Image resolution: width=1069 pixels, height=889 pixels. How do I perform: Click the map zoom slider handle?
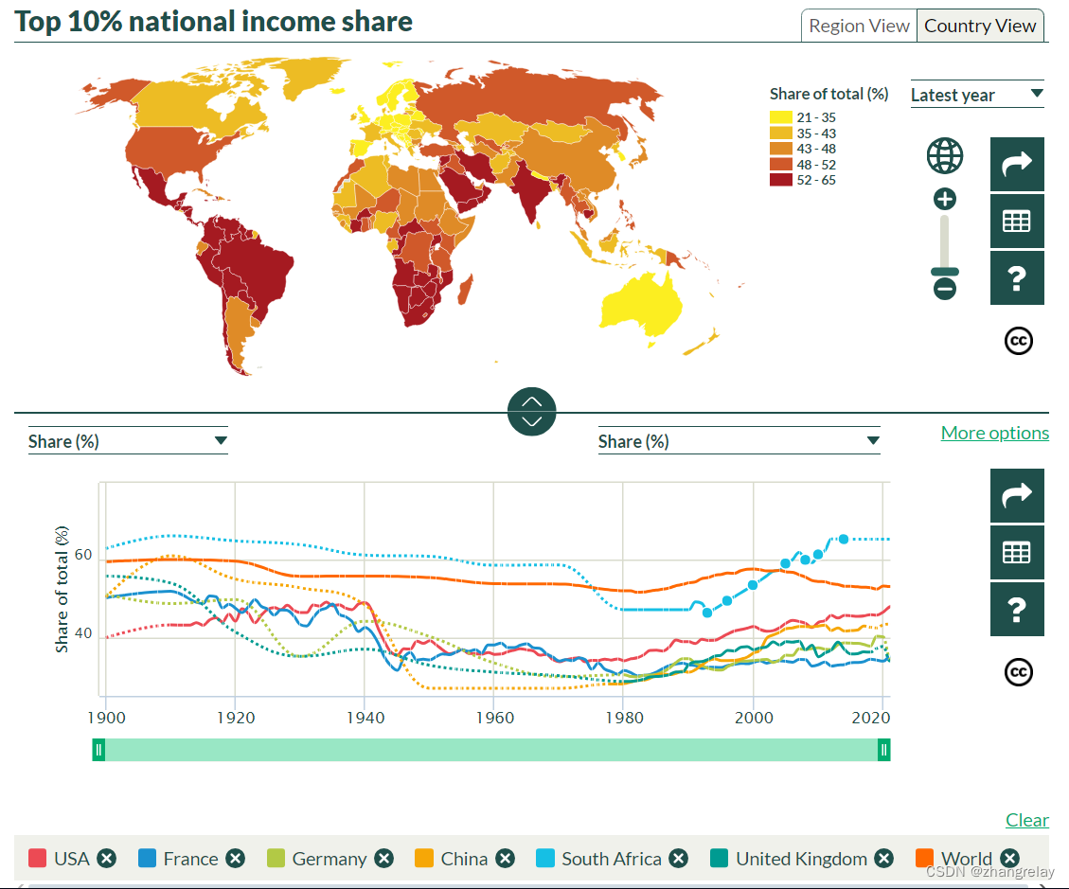pyautogui.click(x=945, y=272)
